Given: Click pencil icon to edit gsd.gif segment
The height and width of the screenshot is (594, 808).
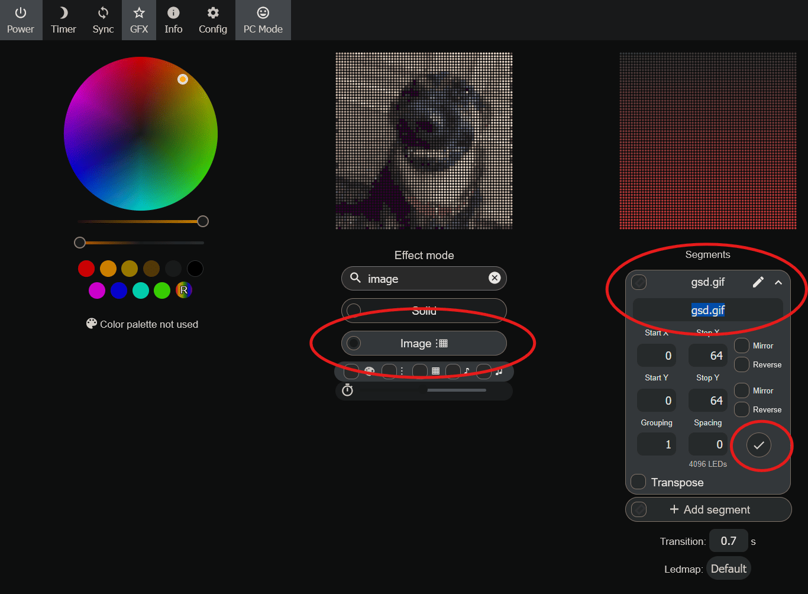Looking at the screenshot, I should tap(758, 282).
